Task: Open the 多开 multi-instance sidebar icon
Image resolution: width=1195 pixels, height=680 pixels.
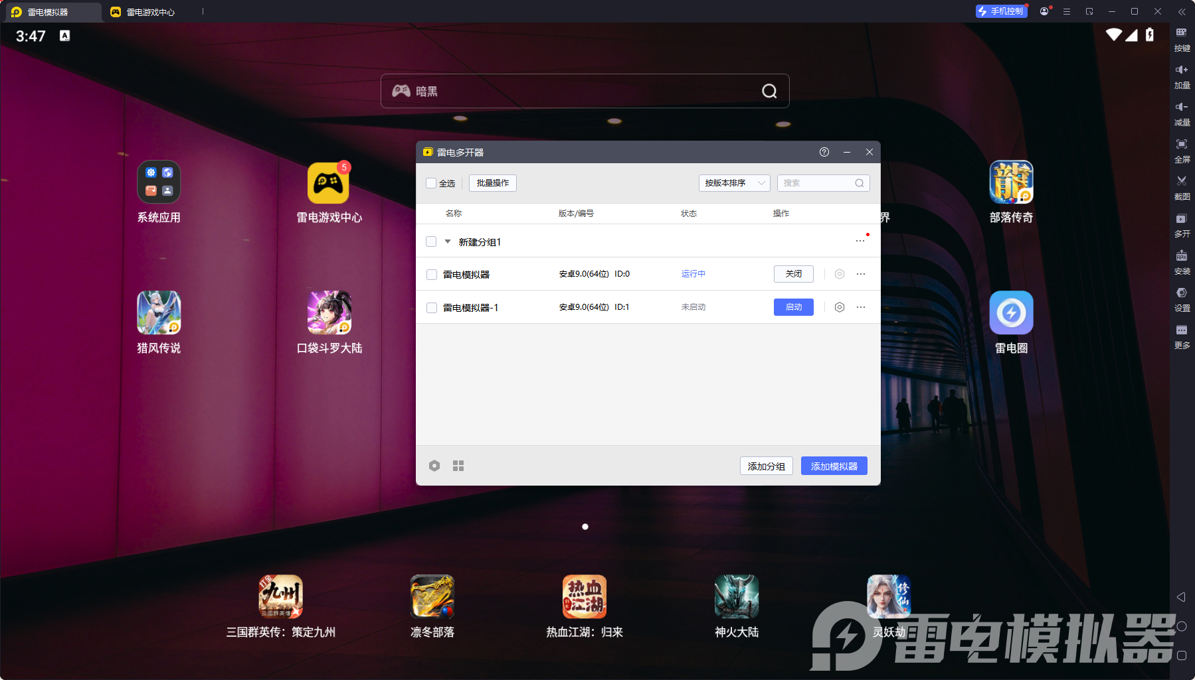Action: pos(1182,225)
